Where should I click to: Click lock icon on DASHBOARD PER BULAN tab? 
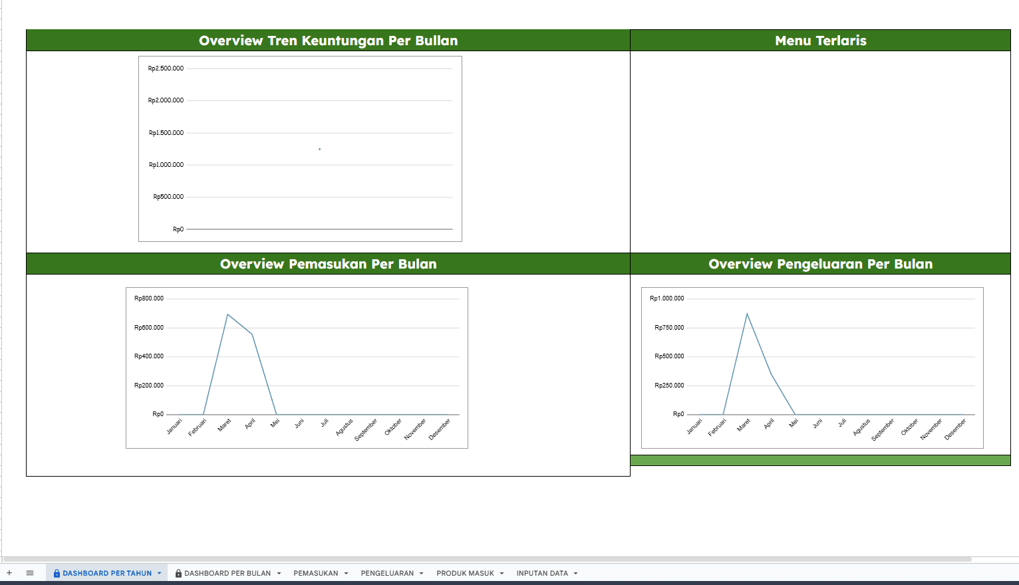(178, 573)
